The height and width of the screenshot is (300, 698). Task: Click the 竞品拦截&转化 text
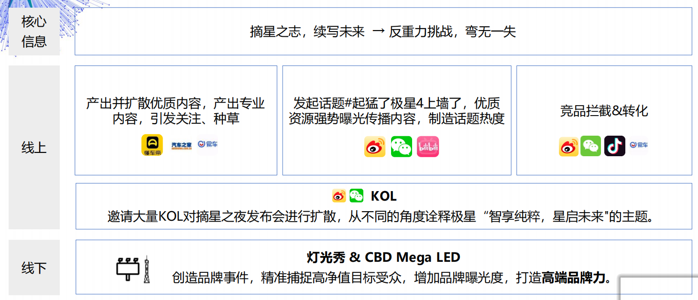(x=604, y=111)
